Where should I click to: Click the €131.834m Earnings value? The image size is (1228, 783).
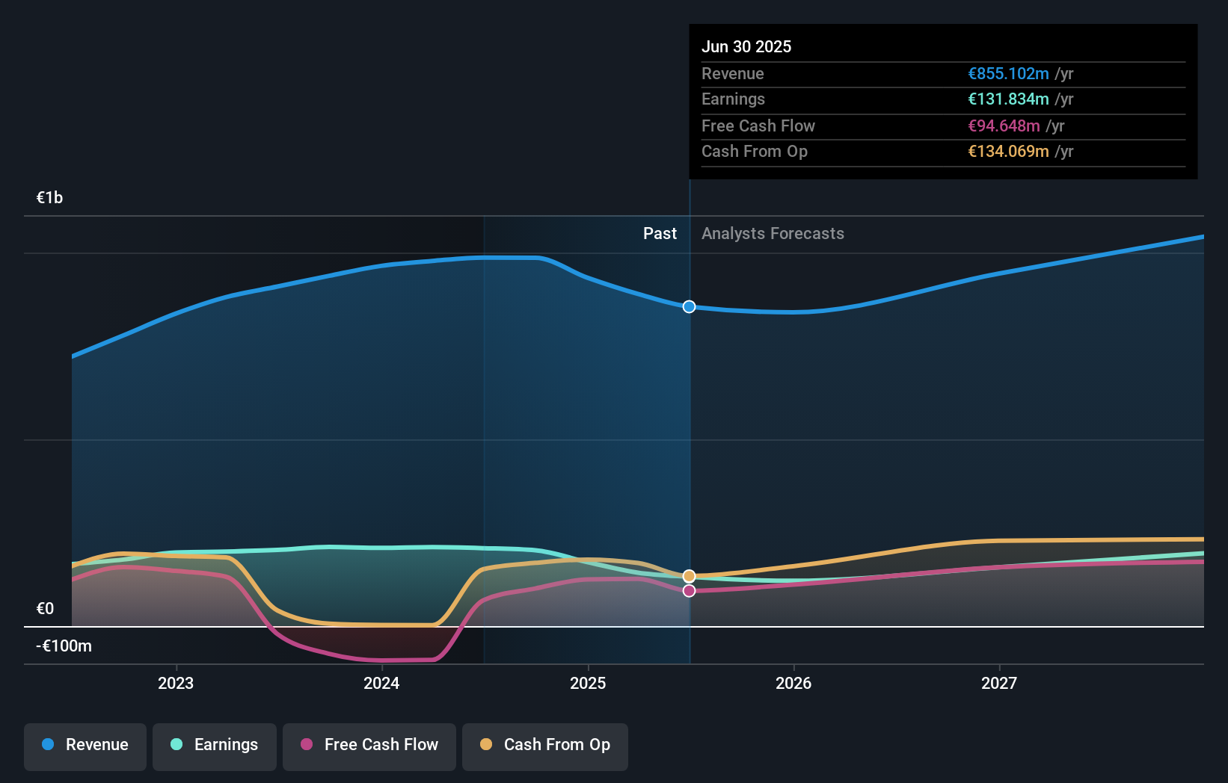[1007, 99]
